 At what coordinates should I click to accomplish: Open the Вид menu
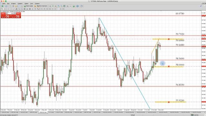pos(8,4)
